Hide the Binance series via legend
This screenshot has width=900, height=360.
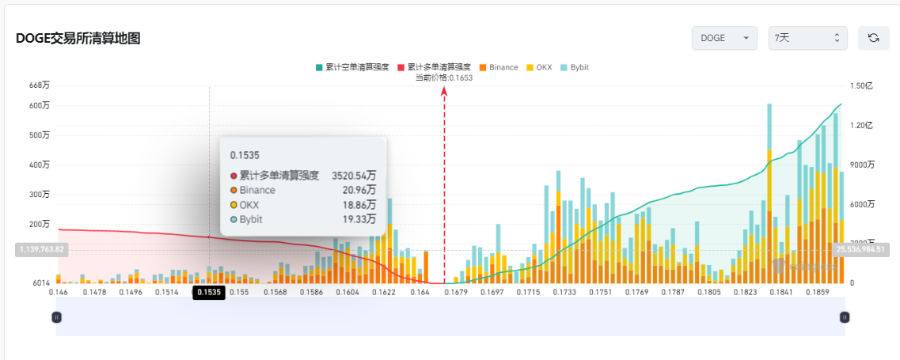(x=503, y=67)
